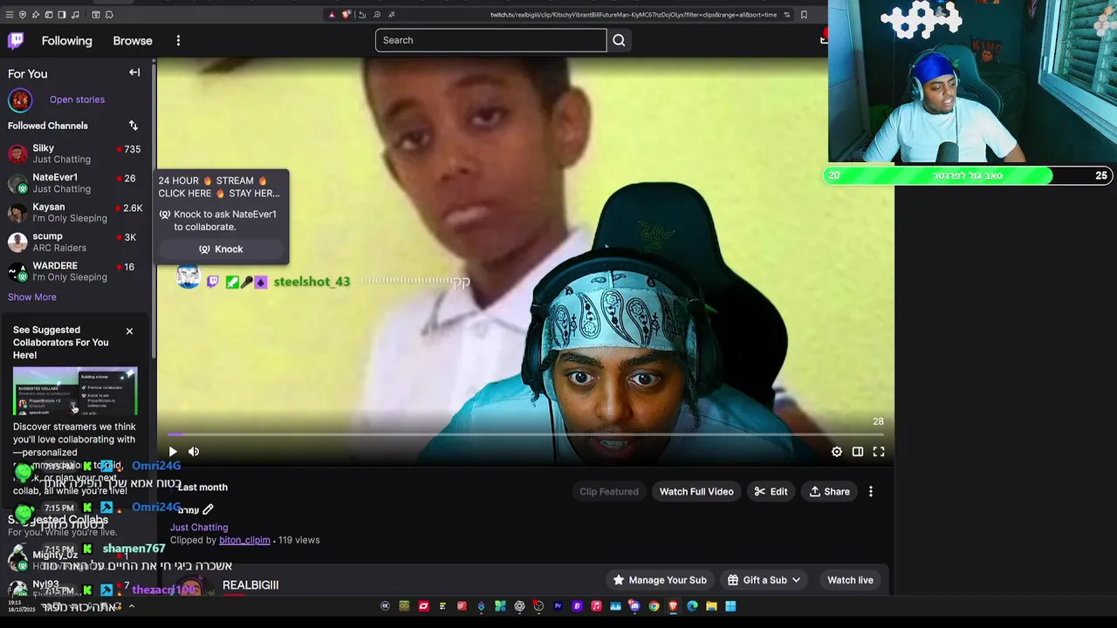Open clip more options menu

tap(871, 492)
